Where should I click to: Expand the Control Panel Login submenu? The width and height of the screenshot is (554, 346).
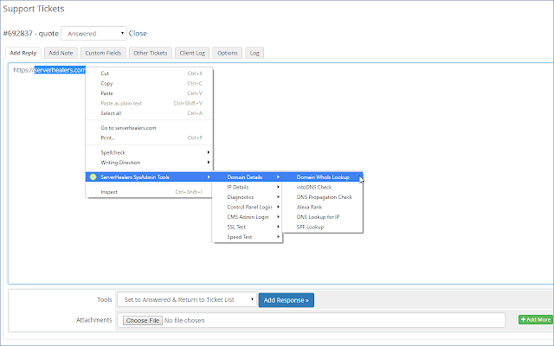(x=247, y=207)
